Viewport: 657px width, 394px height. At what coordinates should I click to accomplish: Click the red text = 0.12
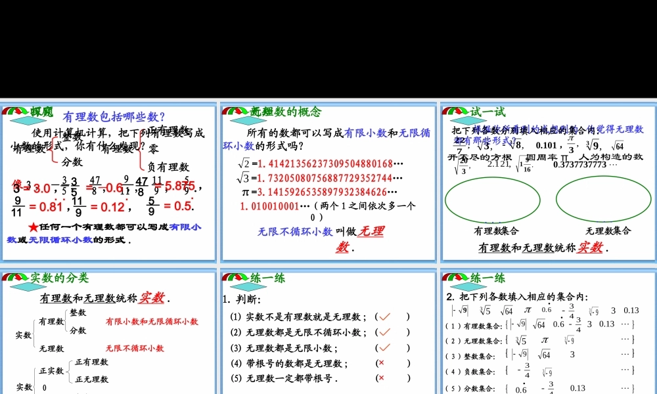click(107, 206)
